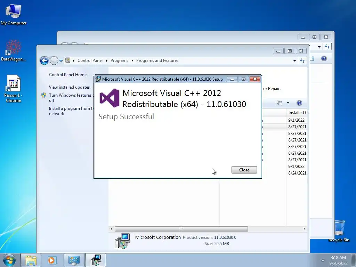This screenshot has height=267, width=356.
Task: Open My Computer desktop icon
Action: coord(14,15)
